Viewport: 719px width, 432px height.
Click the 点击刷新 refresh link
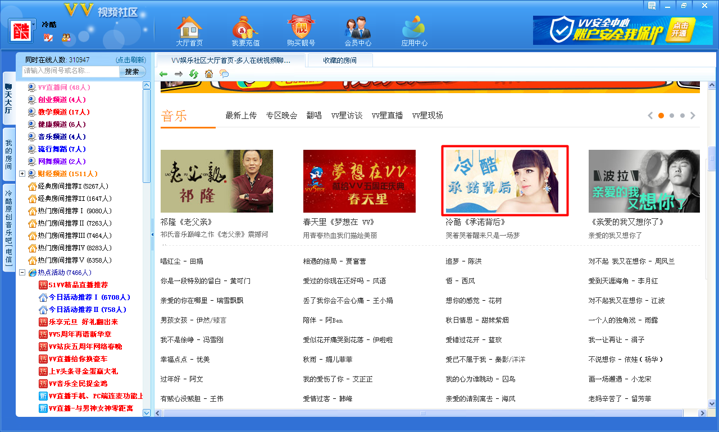pyautogui.click(x=130, y=59)
